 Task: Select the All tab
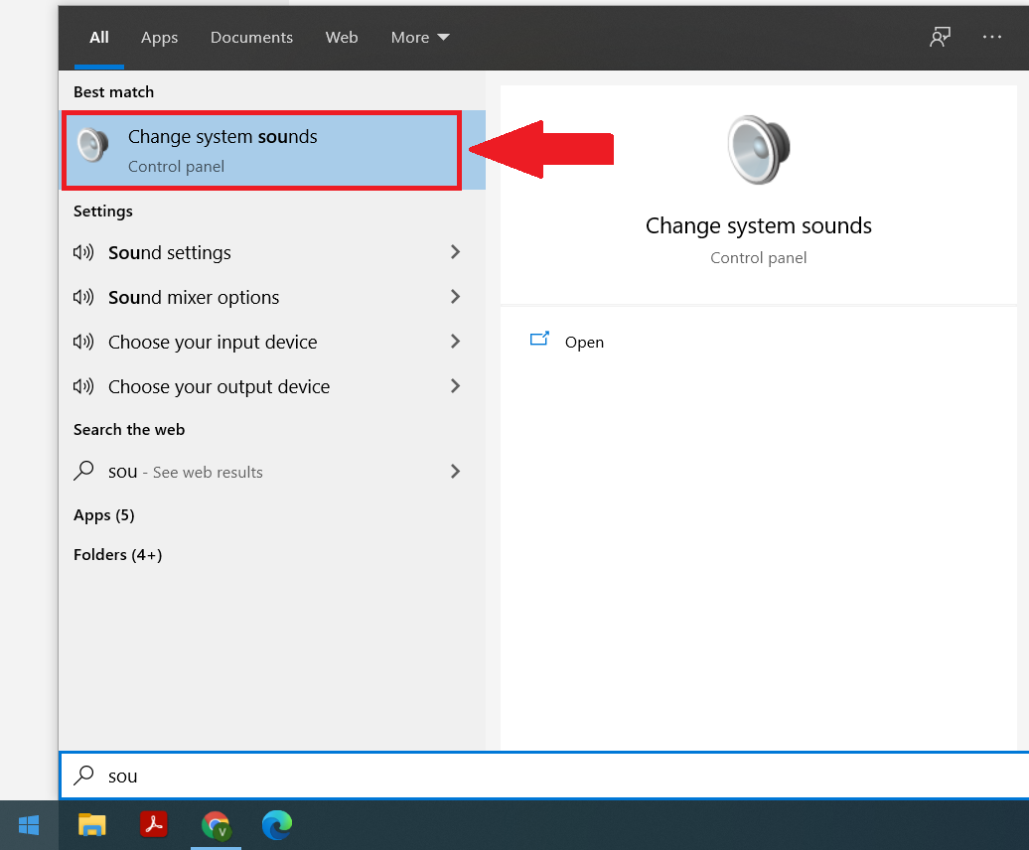[99, 38]
